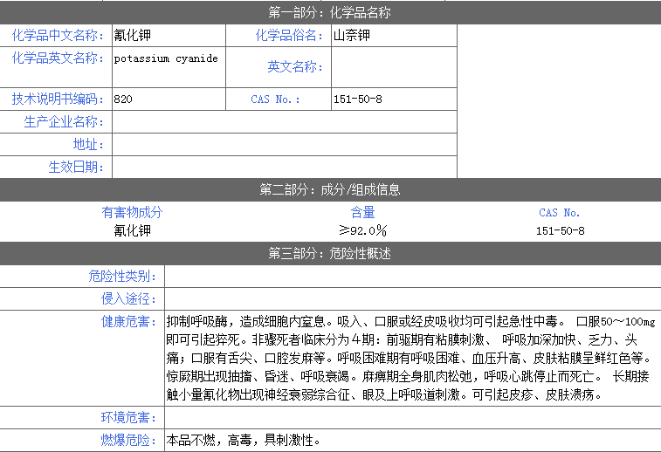This screenshot has height=452, width=661.
Task: Click the 第一部分：化学品名称 section header
Action: [330, 12]
